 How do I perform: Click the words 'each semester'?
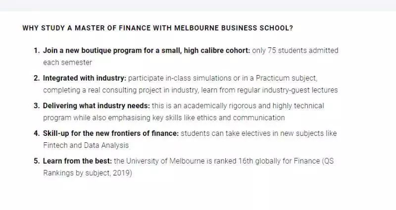click(67, 63)
